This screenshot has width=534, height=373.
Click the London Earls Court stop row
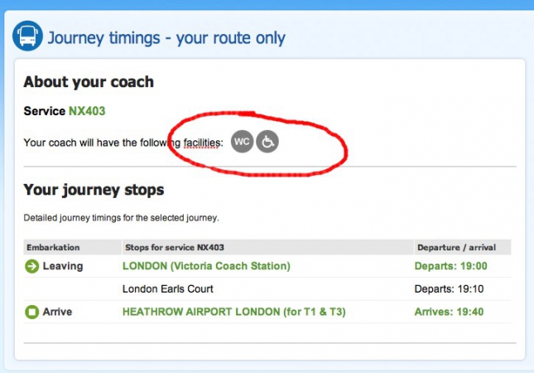click(267, 288)
